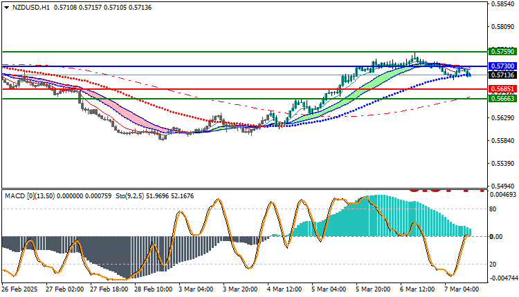Click the 26 Feb 2025 date label

[x=19, y=289]
